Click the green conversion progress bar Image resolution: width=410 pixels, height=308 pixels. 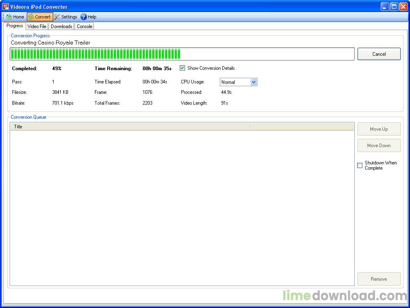[x=182, y=54]
